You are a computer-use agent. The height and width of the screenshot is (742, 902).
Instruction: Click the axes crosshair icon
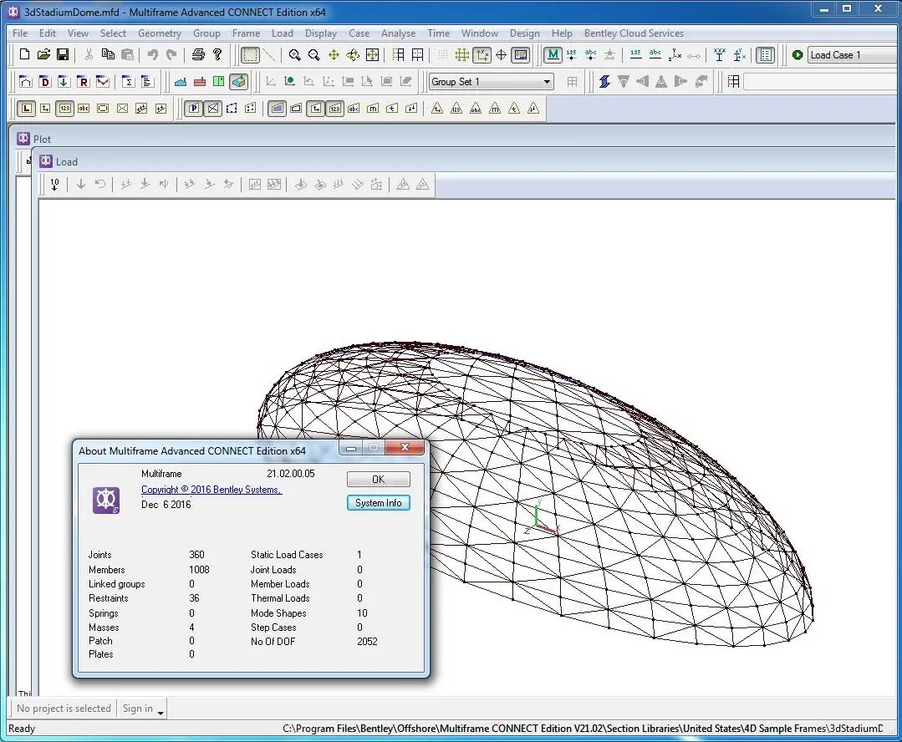click(501, 55)
